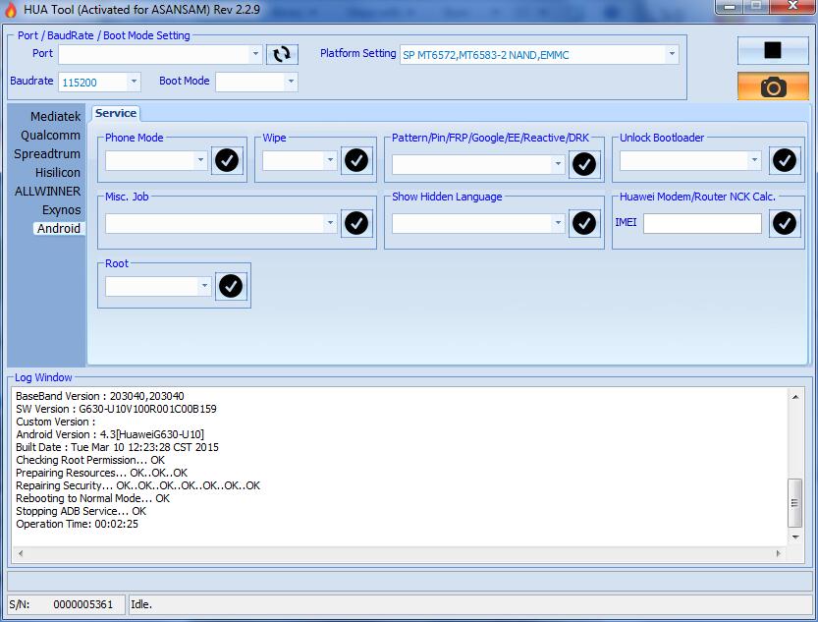Expand the Platform Setting dropdown
The image size is (818, 622).
672,54
